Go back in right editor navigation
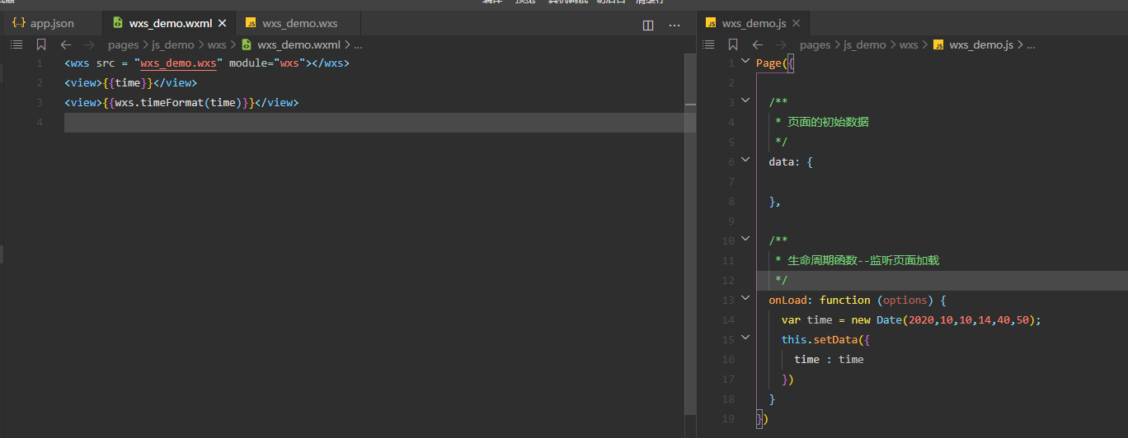The width and height of the screenshot is (1128, 438). (x=758, y=45)
